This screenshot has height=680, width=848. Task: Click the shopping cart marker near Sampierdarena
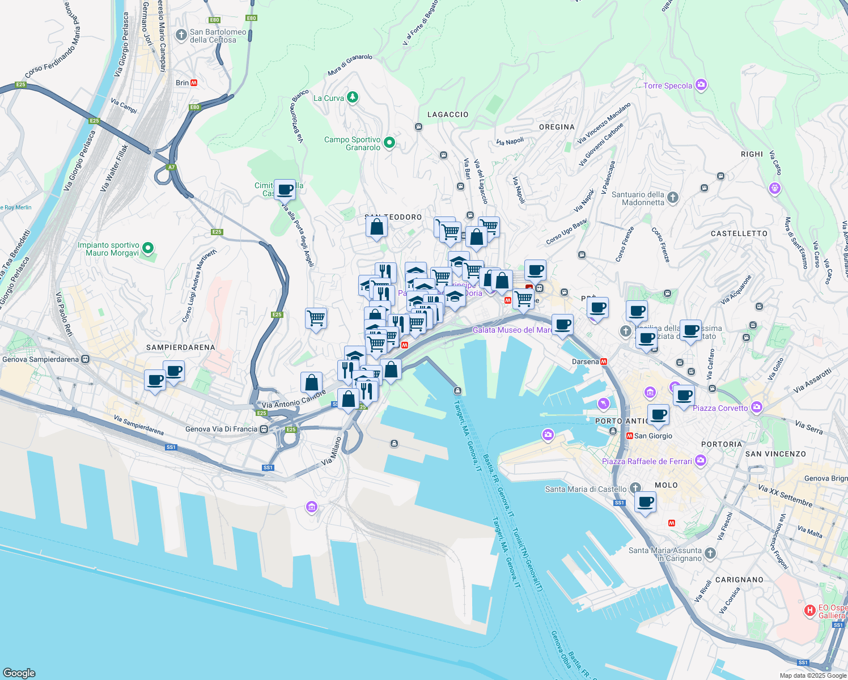point(316,319)
